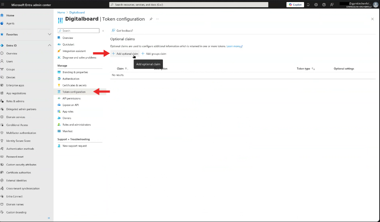Open the Learn more link about optional claims
The image size is (380, 222).
(x=233, y=46)
